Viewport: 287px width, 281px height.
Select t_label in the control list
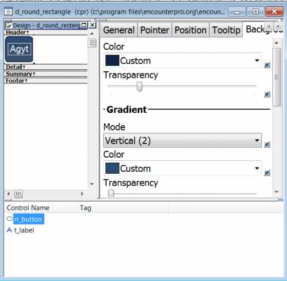click(x=24, y=230)
